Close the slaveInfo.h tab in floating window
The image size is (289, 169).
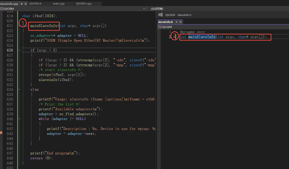tap(180, 22)
